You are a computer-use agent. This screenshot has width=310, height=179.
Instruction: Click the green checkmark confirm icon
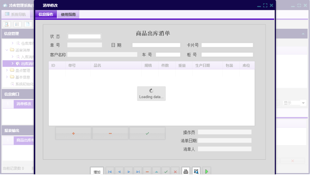point(166,171)
